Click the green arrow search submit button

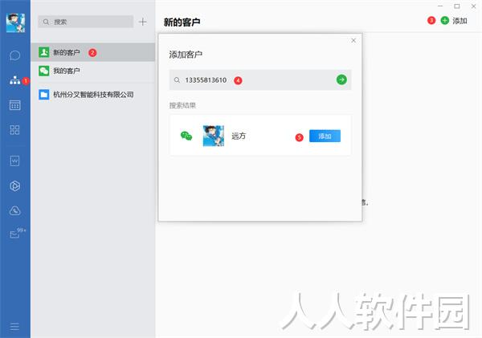tap(341, 80)
